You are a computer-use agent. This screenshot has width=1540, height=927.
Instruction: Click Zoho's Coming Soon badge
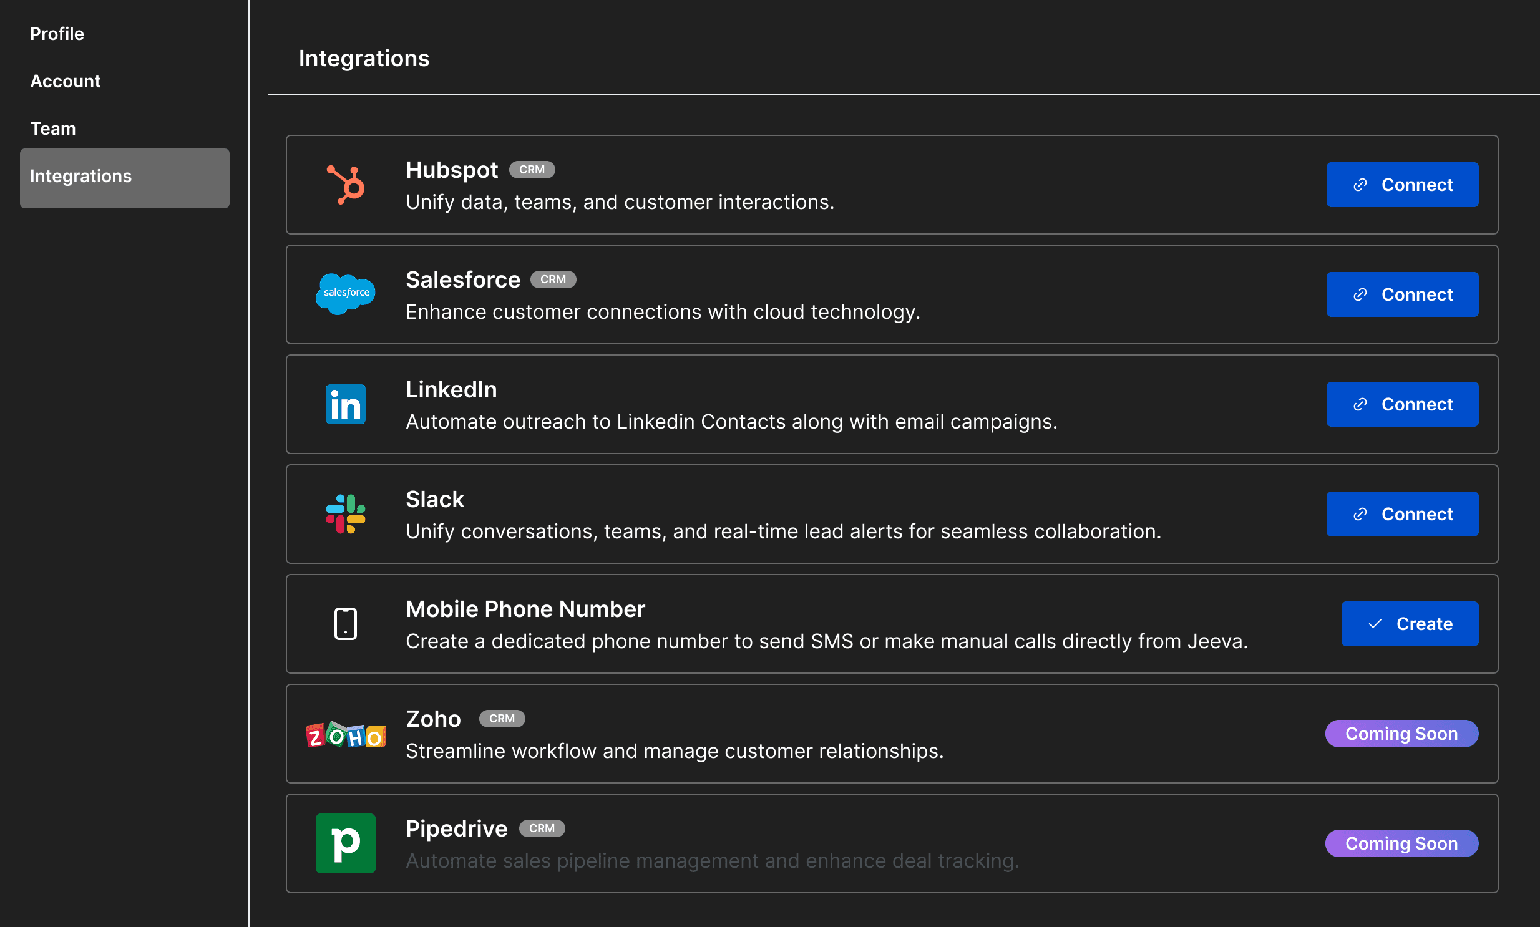(1401, 734)
